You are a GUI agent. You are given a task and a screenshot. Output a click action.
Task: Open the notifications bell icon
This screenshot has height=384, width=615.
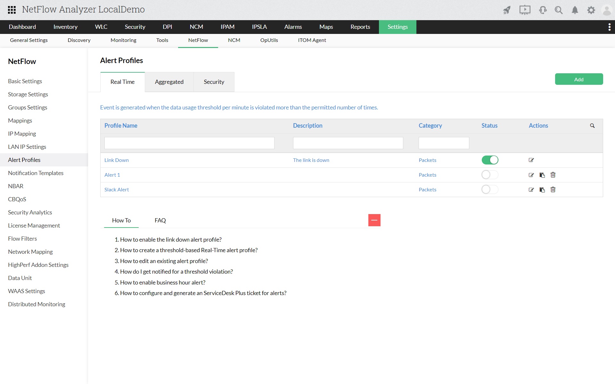click(575, 10)
